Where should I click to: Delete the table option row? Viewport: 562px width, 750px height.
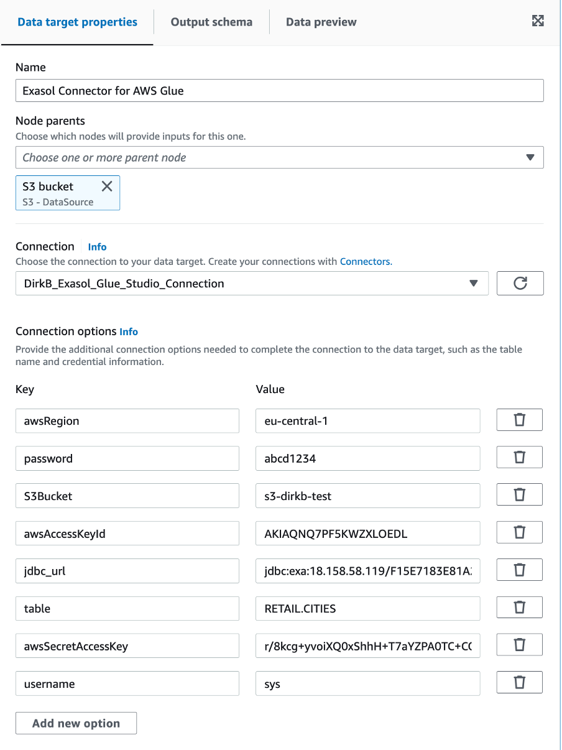[520, 608]
